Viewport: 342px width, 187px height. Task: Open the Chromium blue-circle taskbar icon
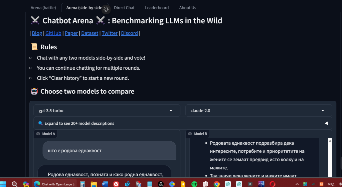pyautogui.click(x=172, y=184)
